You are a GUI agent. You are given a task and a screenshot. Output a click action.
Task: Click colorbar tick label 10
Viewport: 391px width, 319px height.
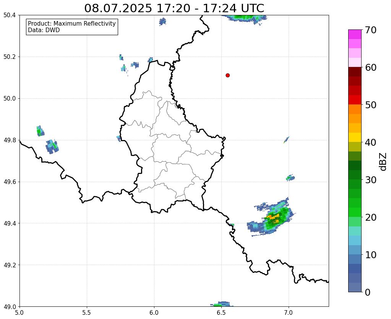point(371,255)
